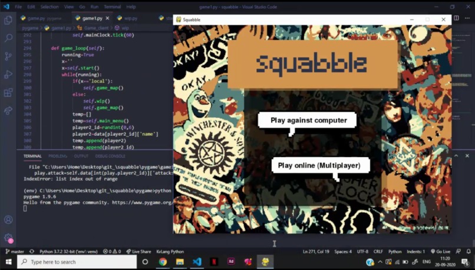475x270 pixels.
Task: Open the View menu
Action: coord(69,6)
